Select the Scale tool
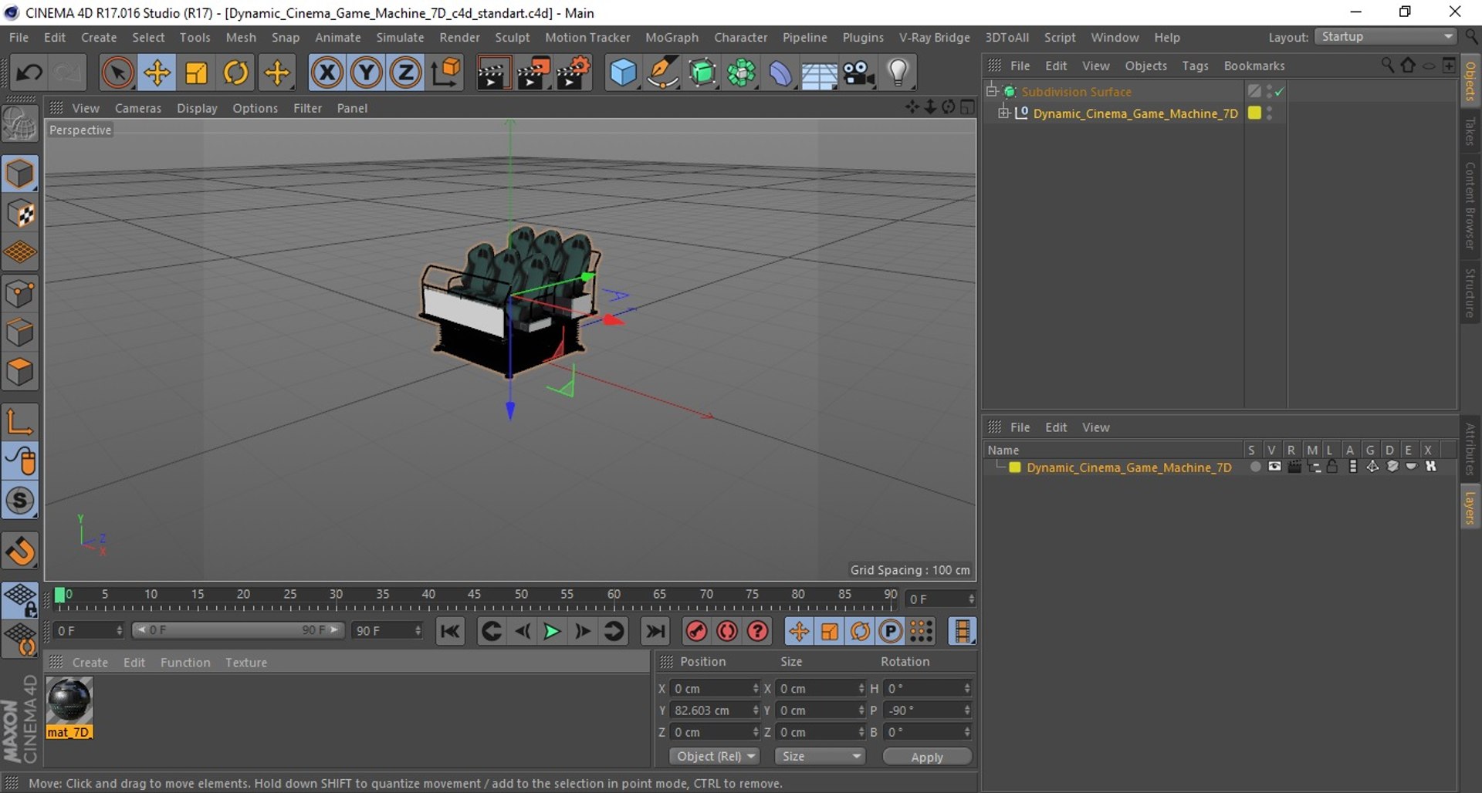The width and height of the screenshot is (1482, 793). coord(196,73)
